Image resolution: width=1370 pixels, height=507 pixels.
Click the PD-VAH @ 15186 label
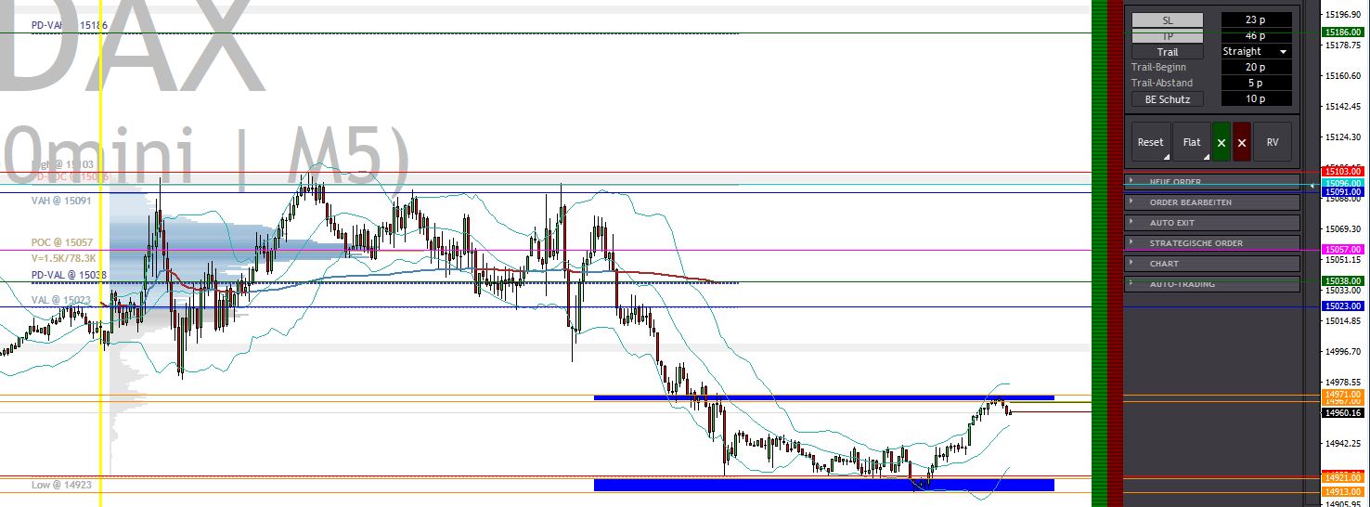[69, 26]
